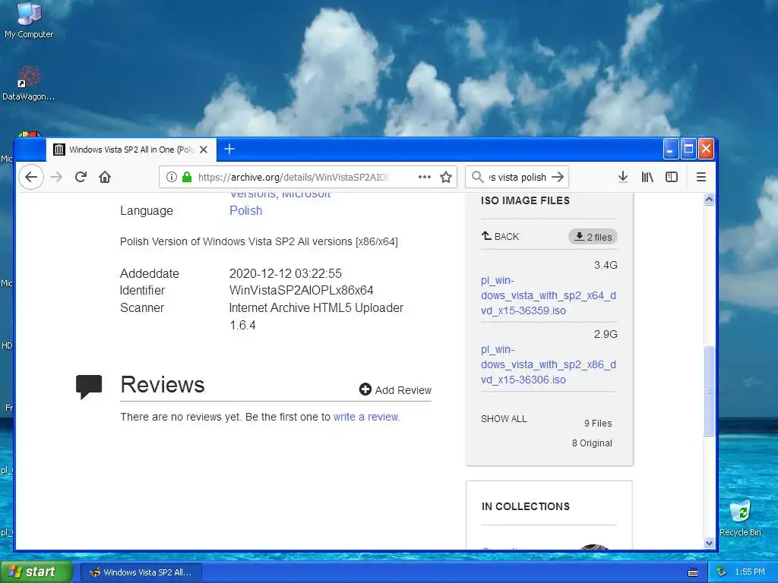Click the forward navigation arrow
Image resolution: width=778 pixels, height=583 pixels.
point(56,177)
